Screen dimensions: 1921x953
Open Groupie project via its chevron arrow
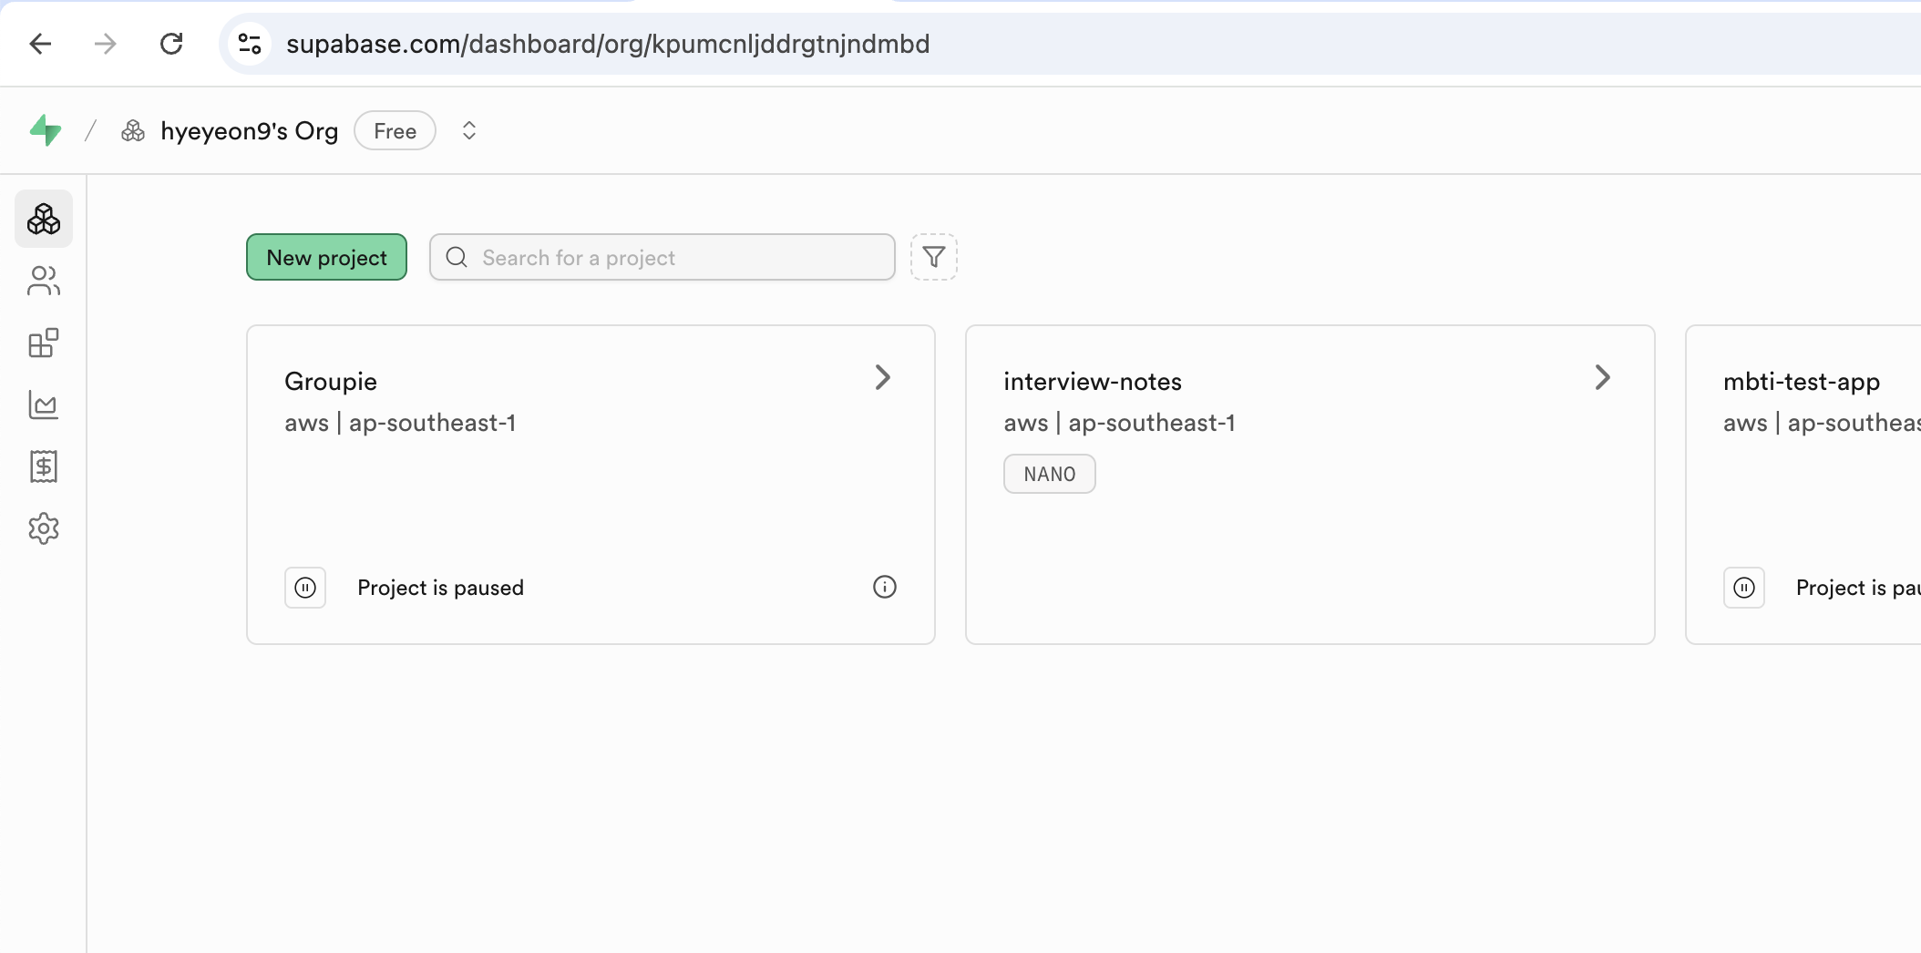(x=882, y=377)
